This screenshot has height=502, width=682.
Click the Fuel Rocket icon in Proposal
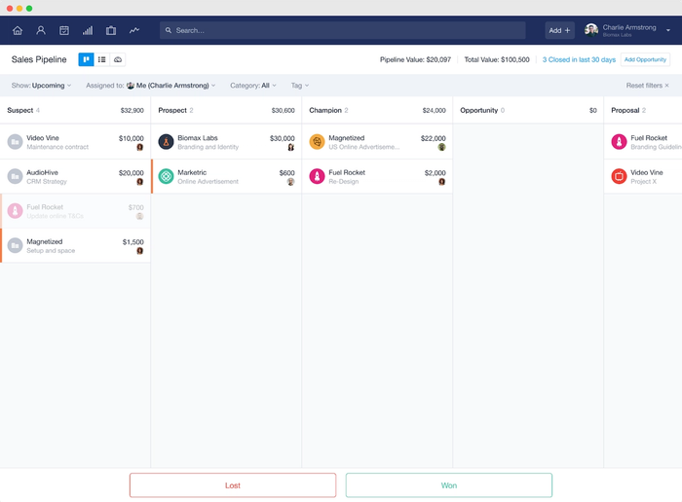(x=619, y=142)
